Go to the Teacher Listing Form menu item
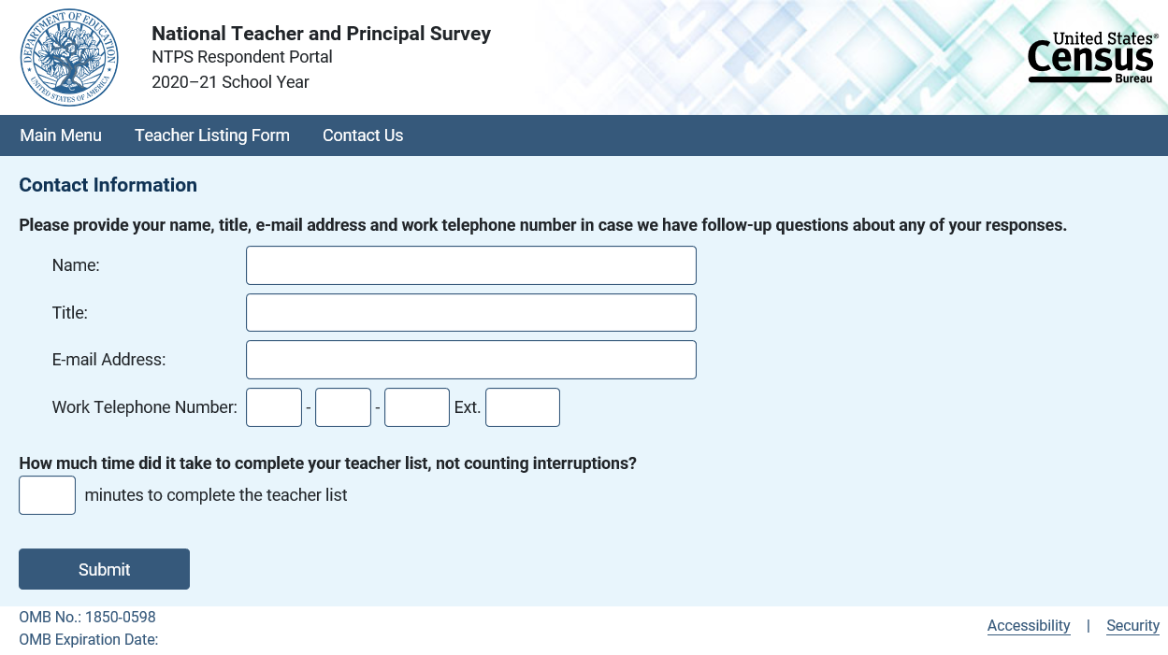 (212, 135)
